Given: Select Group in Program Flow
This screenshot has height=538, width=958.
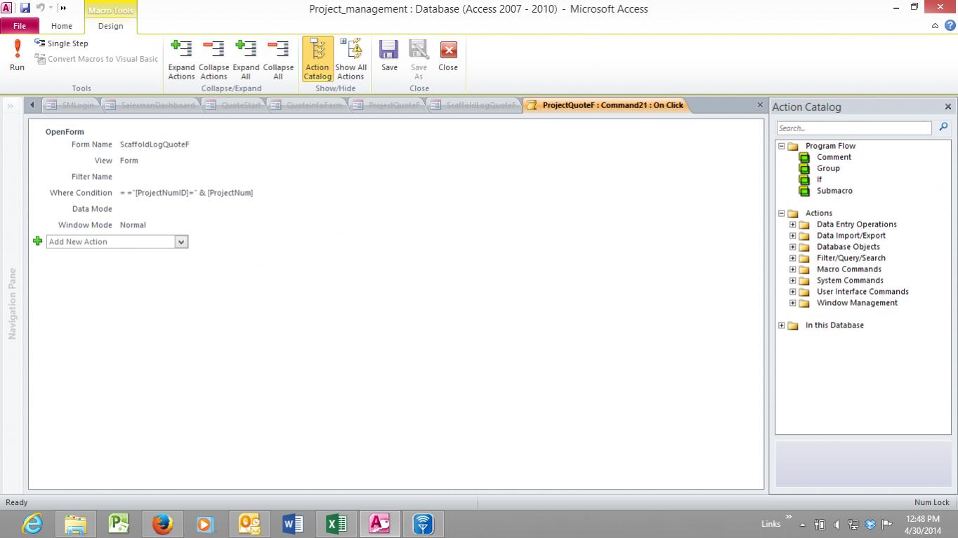Looking at the screenshot, I should pyautogui.click(x=828, y=168).
